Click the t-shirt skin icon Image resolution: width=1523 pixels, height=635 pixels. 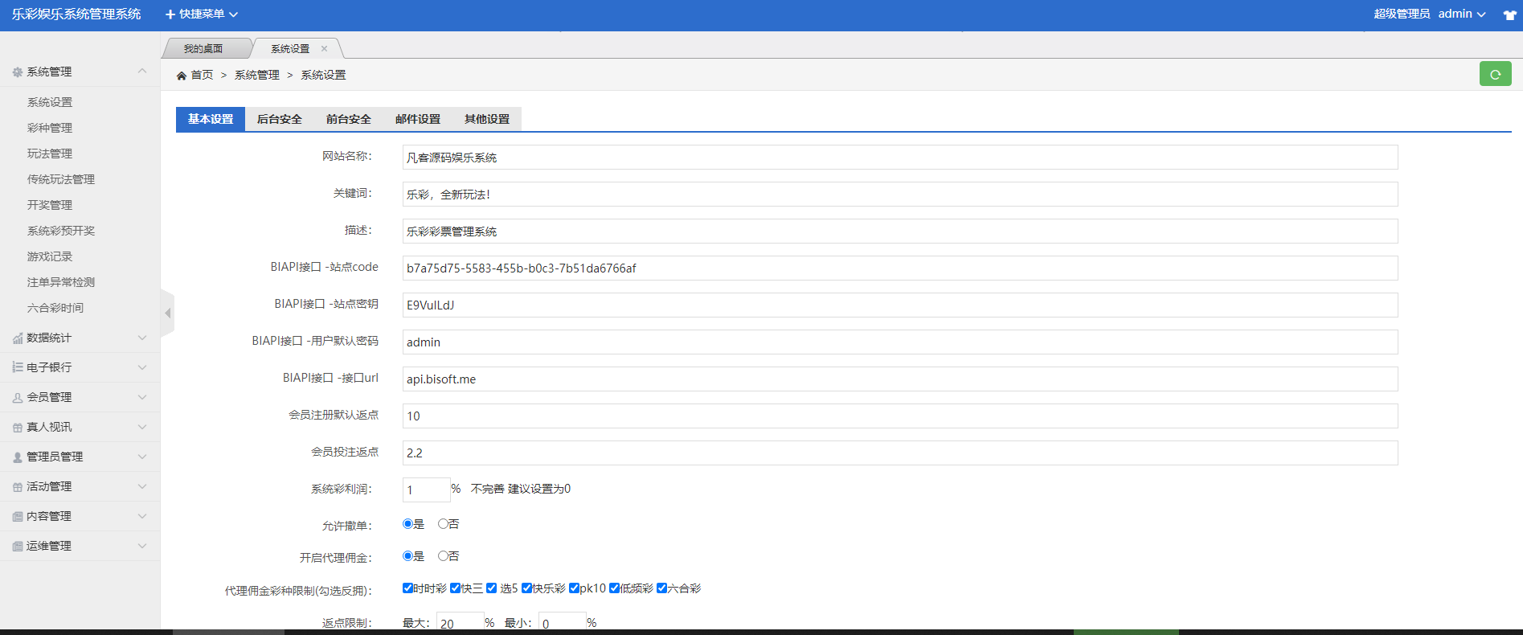tap(1509, 14)
